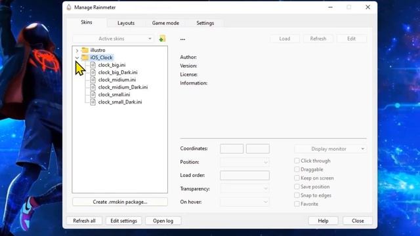Switch to the Layouts tab
The width and height of the screenshot is (420, 236).
click(126, 23)
